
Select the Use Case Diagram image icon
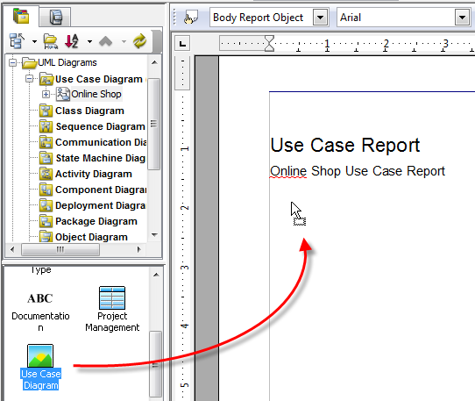(x=40, y=355)
